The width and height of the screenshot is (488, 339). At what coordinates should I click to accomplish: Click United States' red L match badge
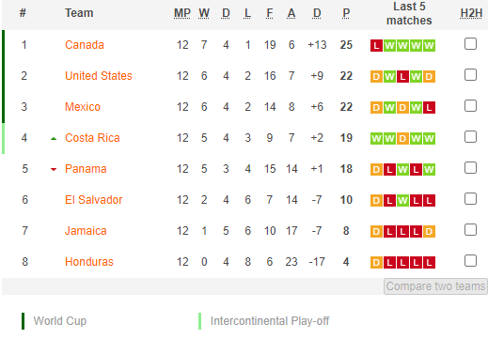pos(402,76)
